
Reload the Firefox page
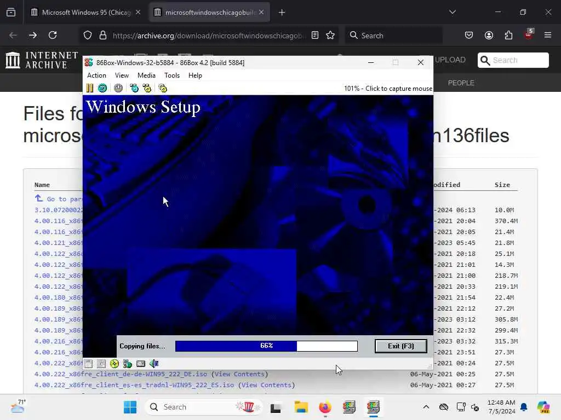coord(53,35)
